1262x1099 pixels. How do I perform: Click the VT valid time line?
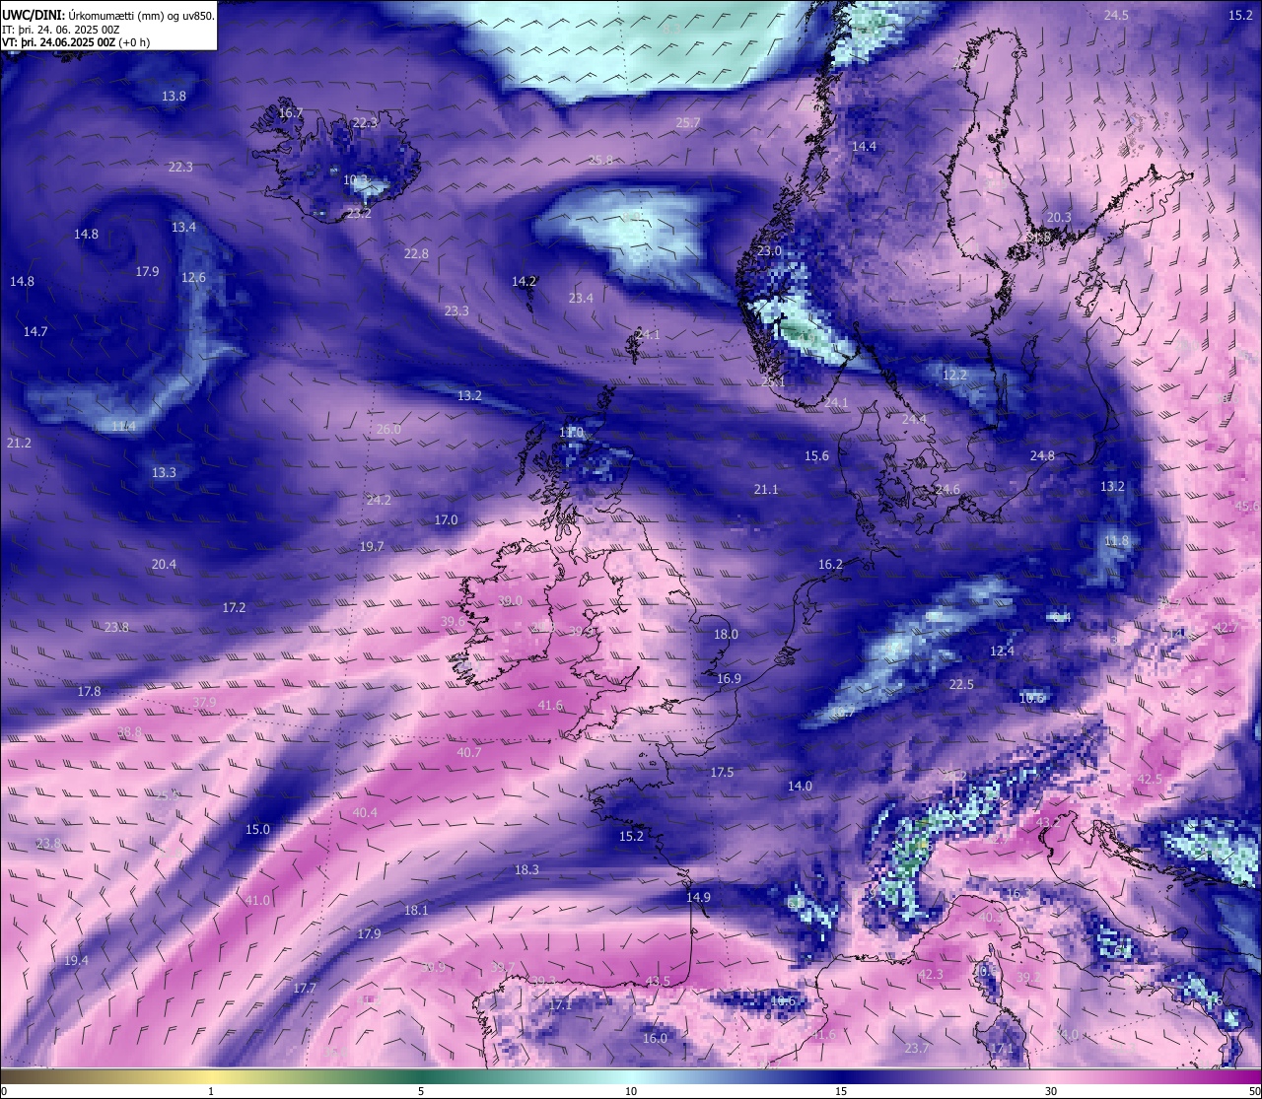76,42
